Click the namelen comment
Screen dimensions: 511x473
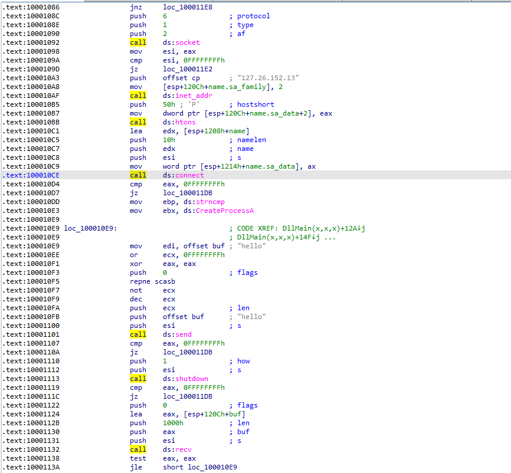pyautogui.click(x=251, y=140)
